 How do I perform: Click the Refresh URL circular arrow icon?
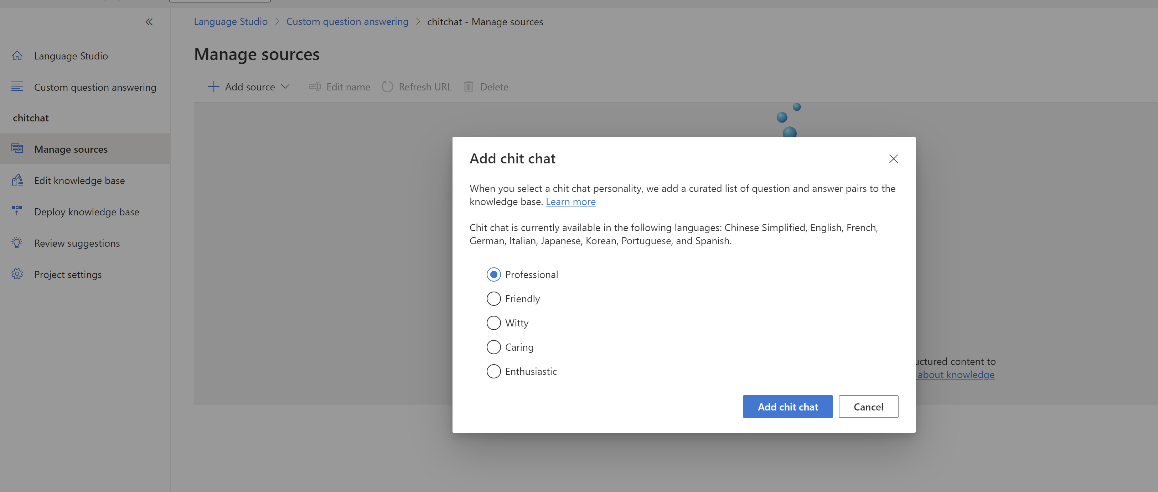coord(387,87)
